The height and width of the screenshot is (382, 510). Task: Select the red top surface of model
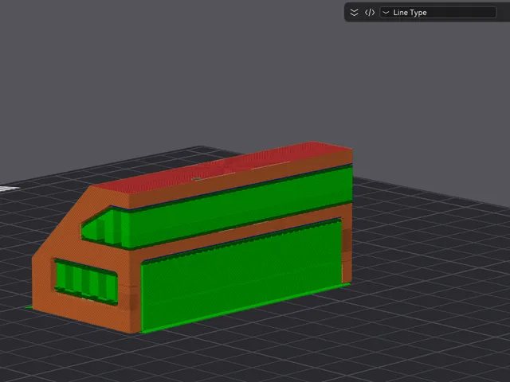tap(222, 169)
